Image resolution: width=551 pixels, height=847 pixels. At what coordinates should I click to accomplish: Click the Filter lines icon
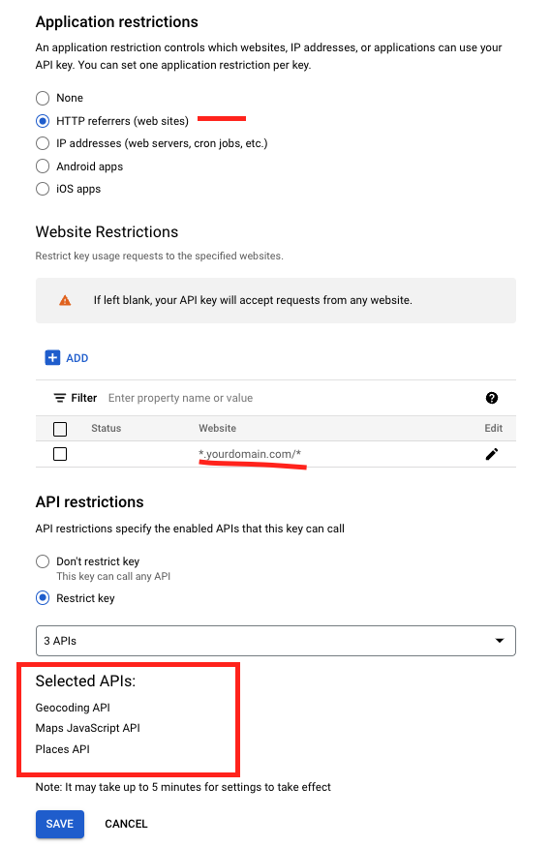tap(59, 398)
